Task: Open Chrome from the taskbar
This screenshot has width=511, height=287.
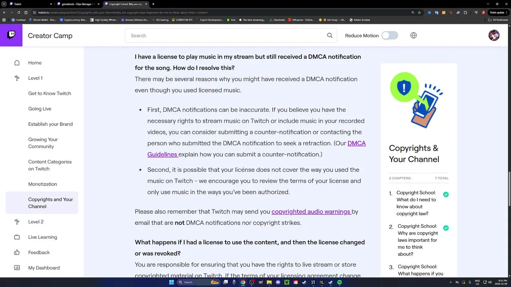Action: 243,282
